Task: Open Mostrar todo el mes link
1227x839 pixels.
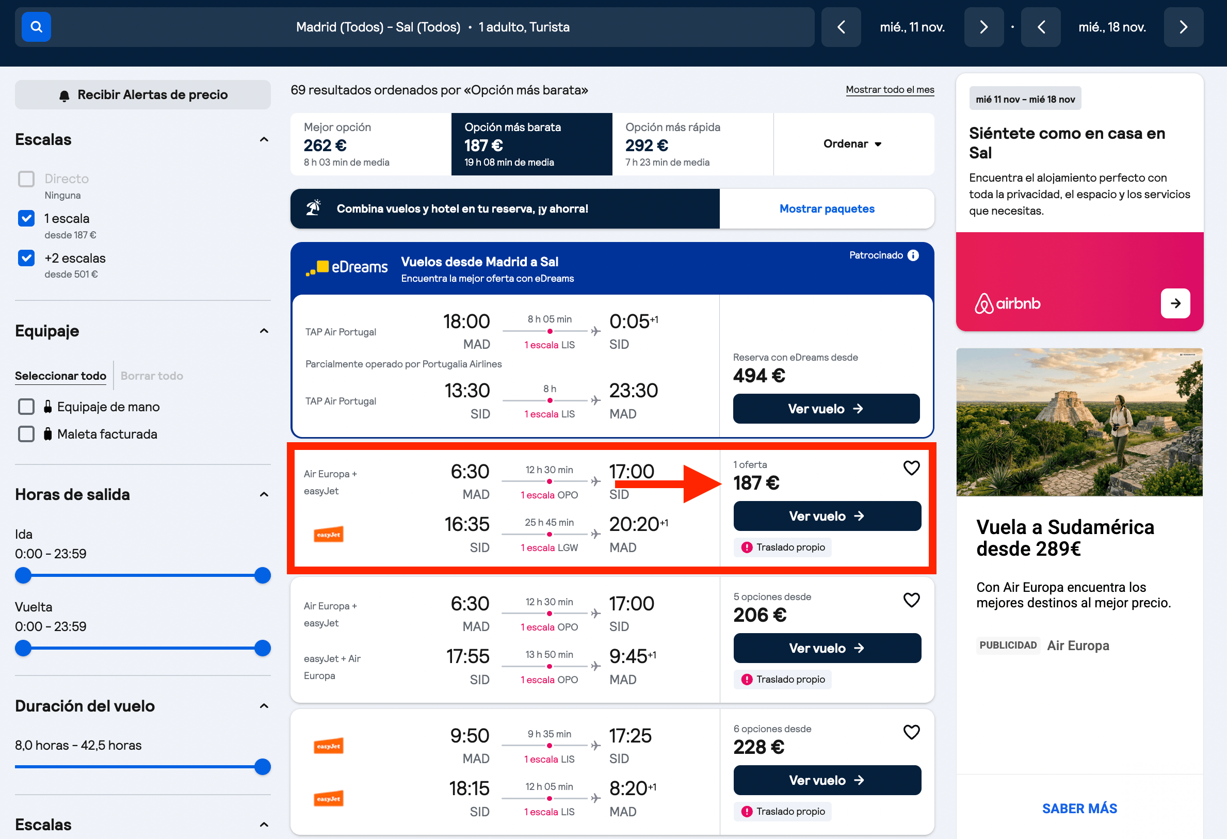Action: tap(890, 90)
